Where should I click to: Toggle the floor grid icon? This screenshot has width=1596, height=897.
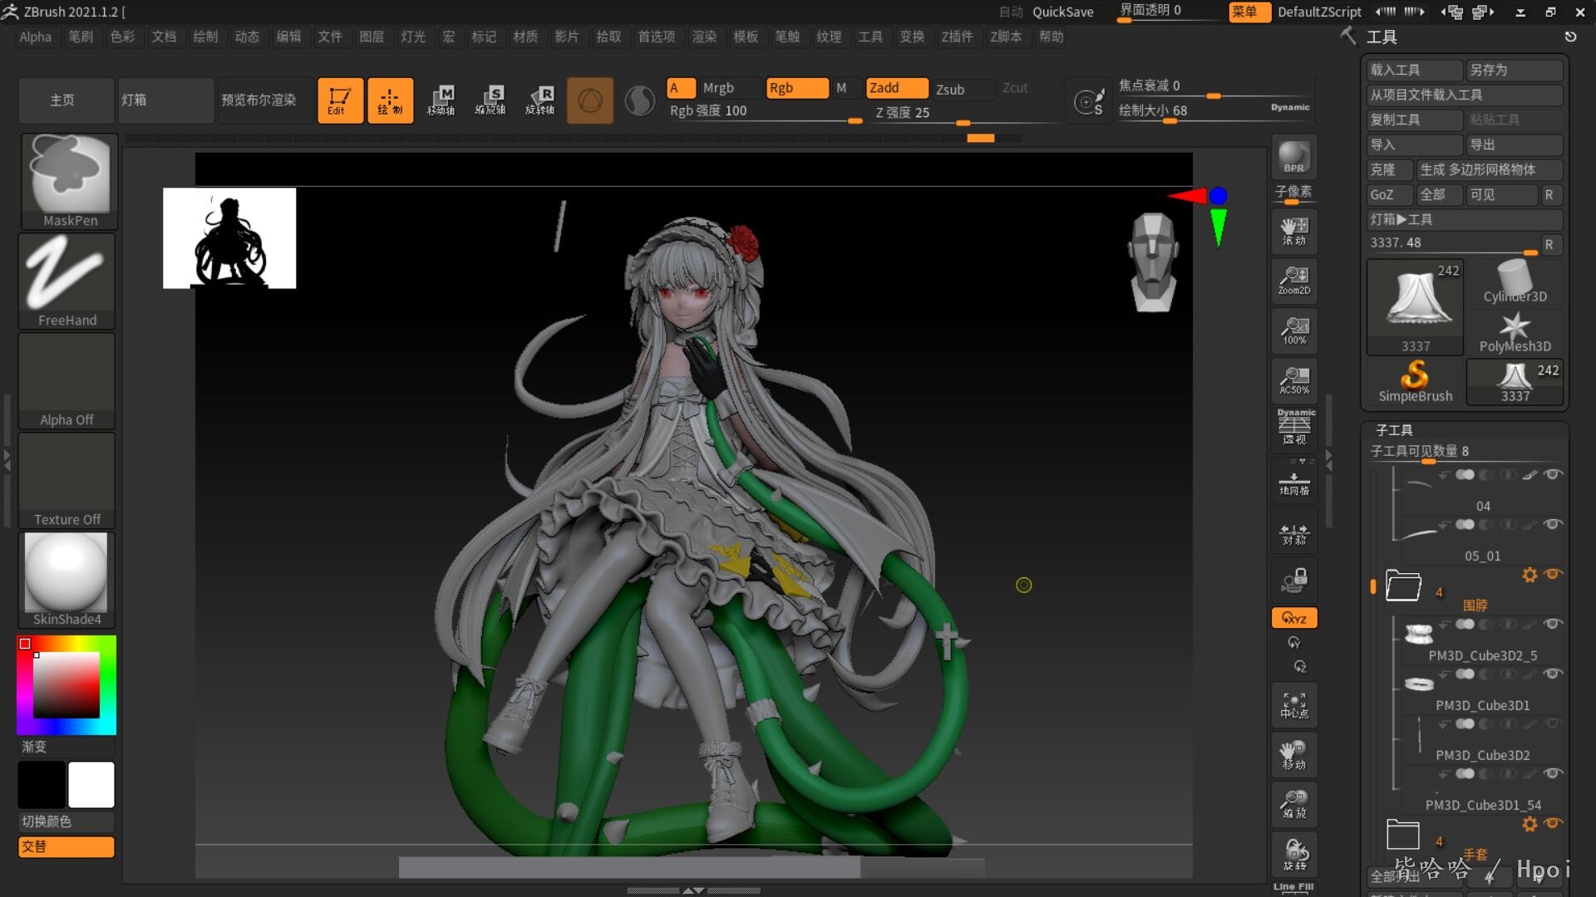(x=1293, y=483)
